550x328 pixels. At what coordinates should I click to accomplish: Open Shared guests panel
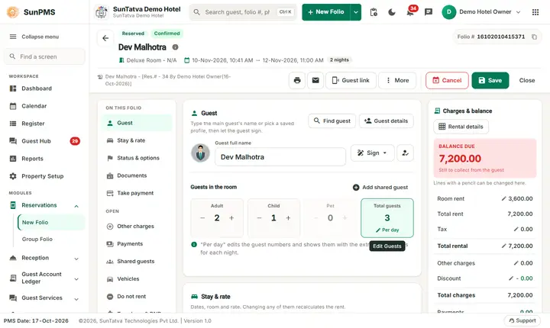tap(137, 262)
